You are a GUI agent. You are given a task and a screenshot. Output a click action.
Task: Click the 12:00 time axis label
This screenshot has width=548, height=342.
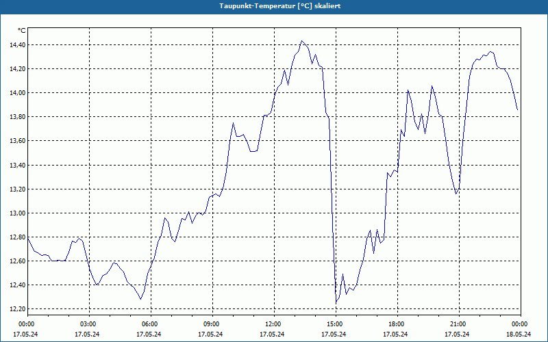[x=274, y=324]
